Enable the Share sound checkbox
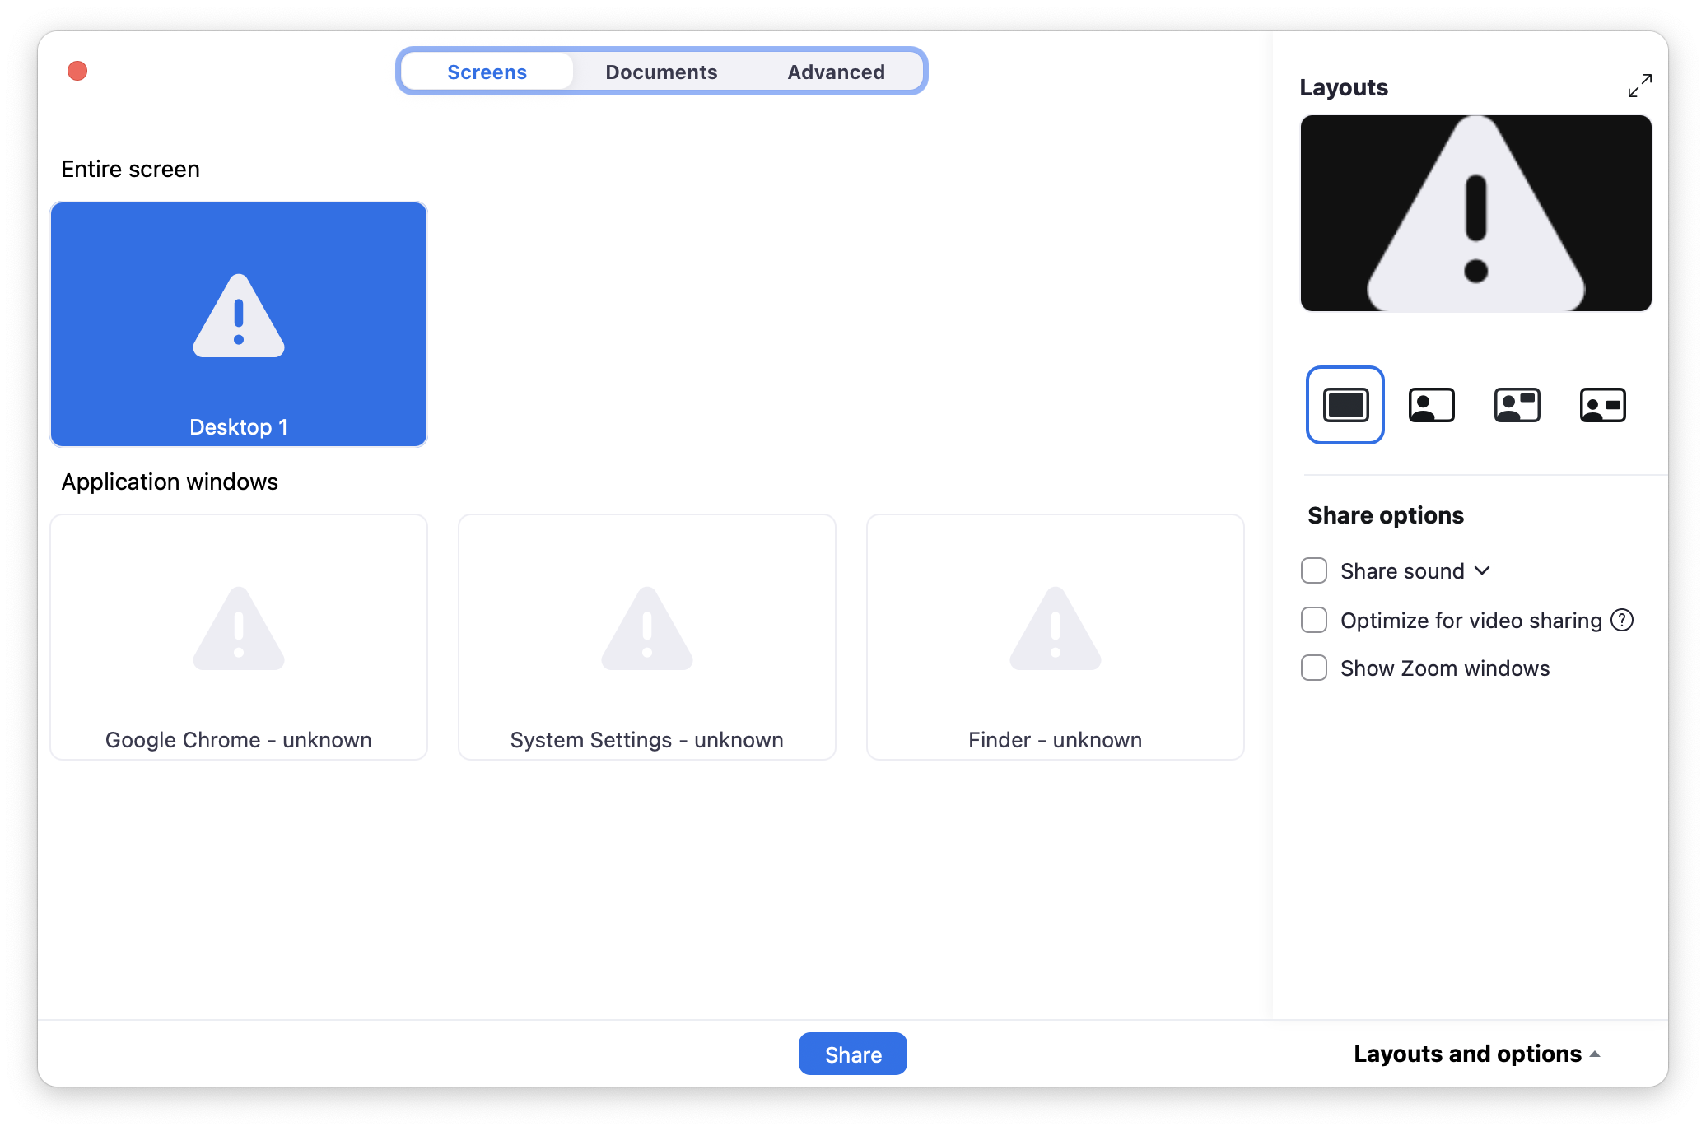 coord(1314,570)
